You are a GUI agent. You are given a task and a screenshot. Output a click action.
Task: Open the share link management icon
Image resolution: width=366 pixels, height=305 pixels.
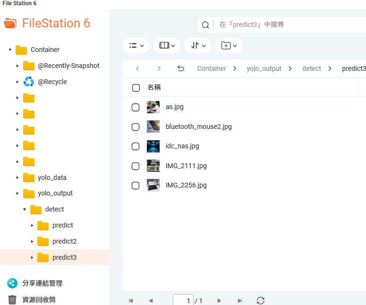tap(12, 283)
